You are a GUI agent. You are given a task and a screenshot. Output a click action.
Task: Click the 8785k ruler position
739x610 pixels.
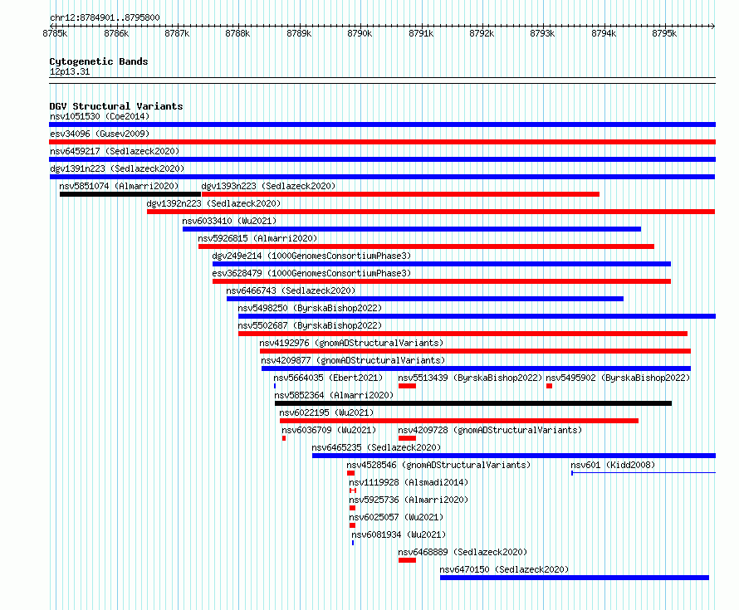tap(55, 33)
